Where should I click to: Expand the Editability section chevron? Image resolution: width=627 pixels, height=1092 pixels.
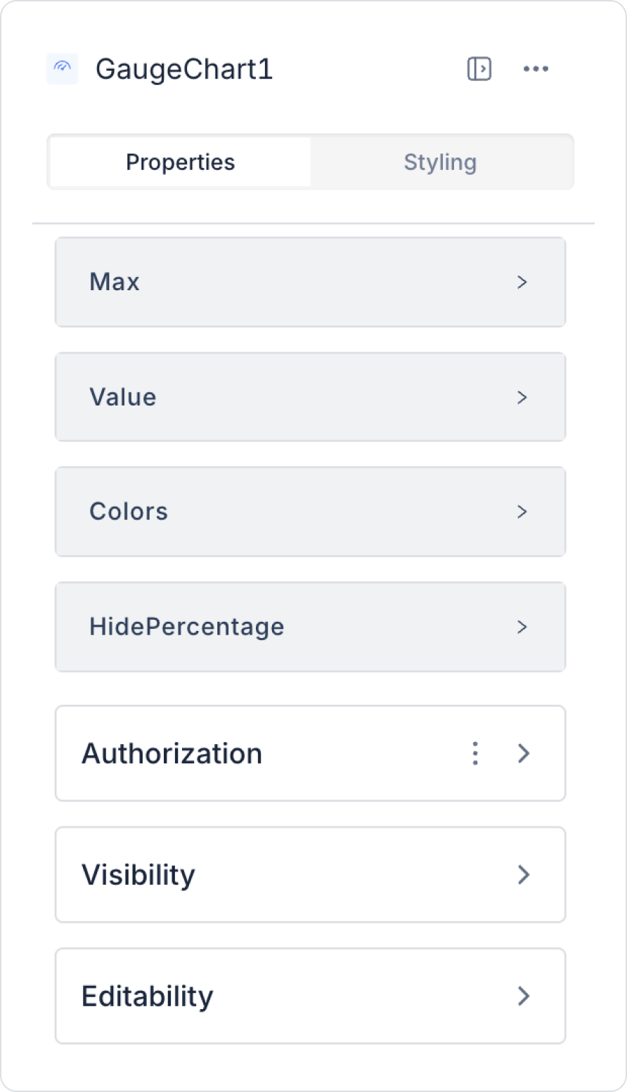[524, 996]
